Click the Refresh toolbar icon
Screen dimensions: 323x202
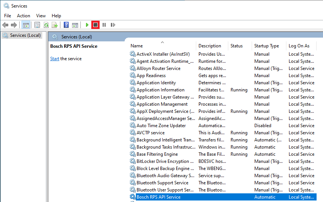tap(46, 25)
